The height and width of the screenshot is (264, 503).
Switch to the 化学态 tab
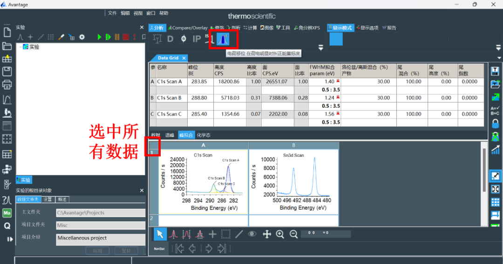[x=204, y=135]
